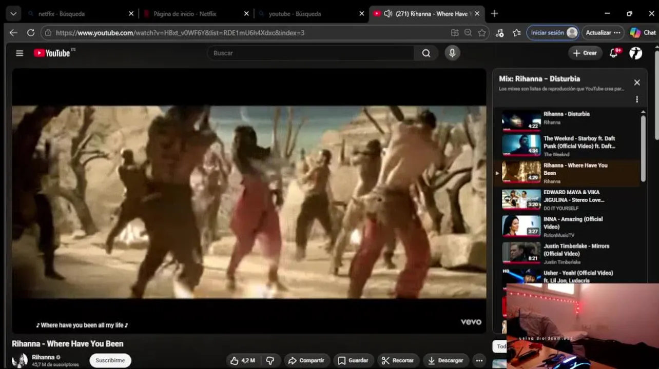Screen dimensions: 659x369
Task: Click the Mix: Rihanna - Disturbia heading
Action: tap(539, 79)
